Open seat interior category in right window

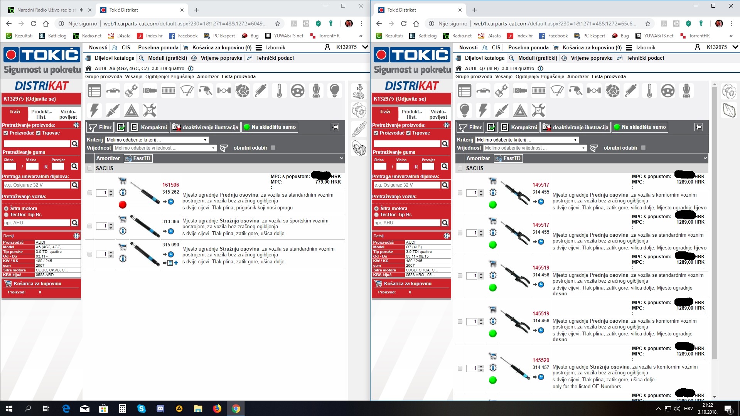pyautogui.click(x=686, y=91)
